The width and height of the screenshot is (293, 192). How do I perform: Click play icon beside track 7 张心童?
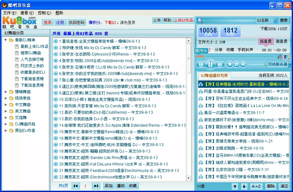[56, 80]
